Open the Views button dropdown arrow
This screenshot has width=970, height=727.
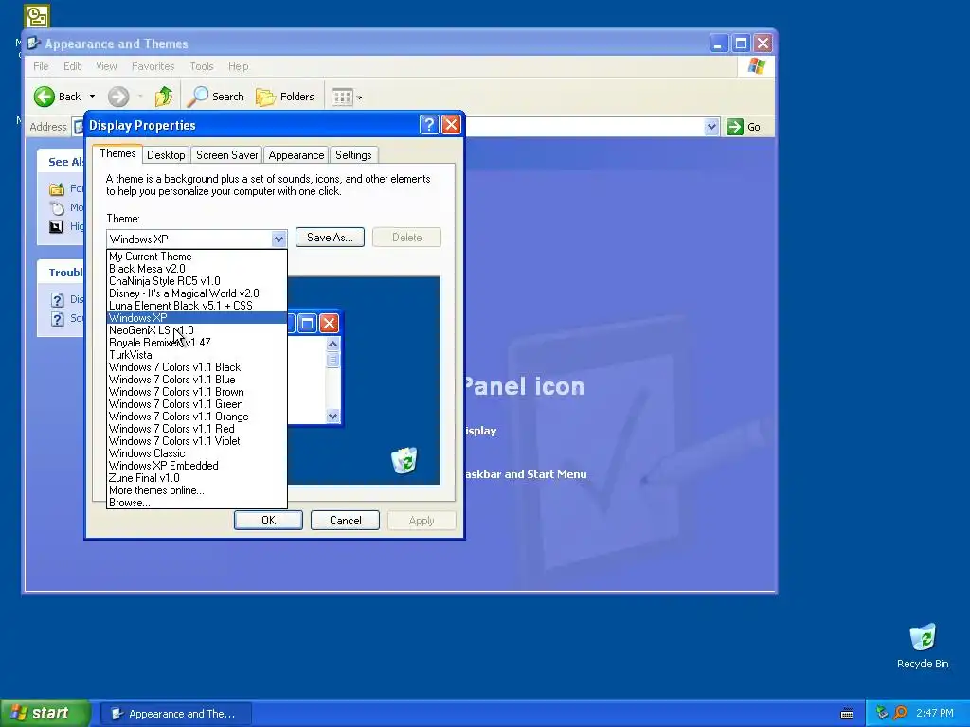click(359, 98)
